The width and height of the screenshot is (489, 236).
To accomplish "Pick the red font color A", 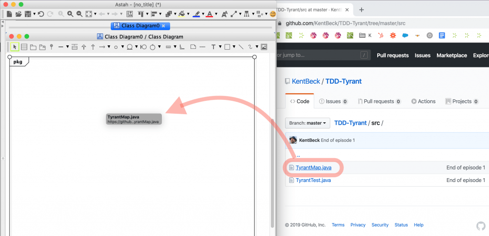I will pos(210,14).
